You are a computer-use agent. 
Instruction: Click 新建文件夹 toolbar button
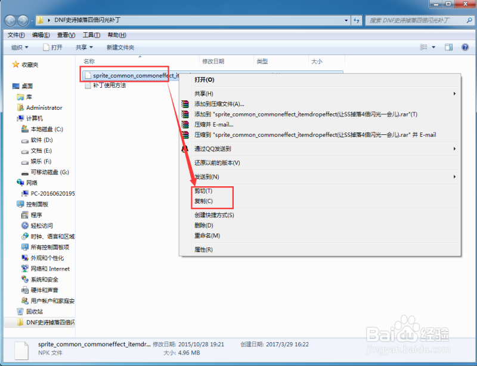[120, 48]
